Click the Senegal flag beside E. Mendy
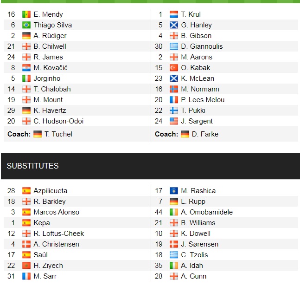 pyautogui.click(x=26, y=14)
